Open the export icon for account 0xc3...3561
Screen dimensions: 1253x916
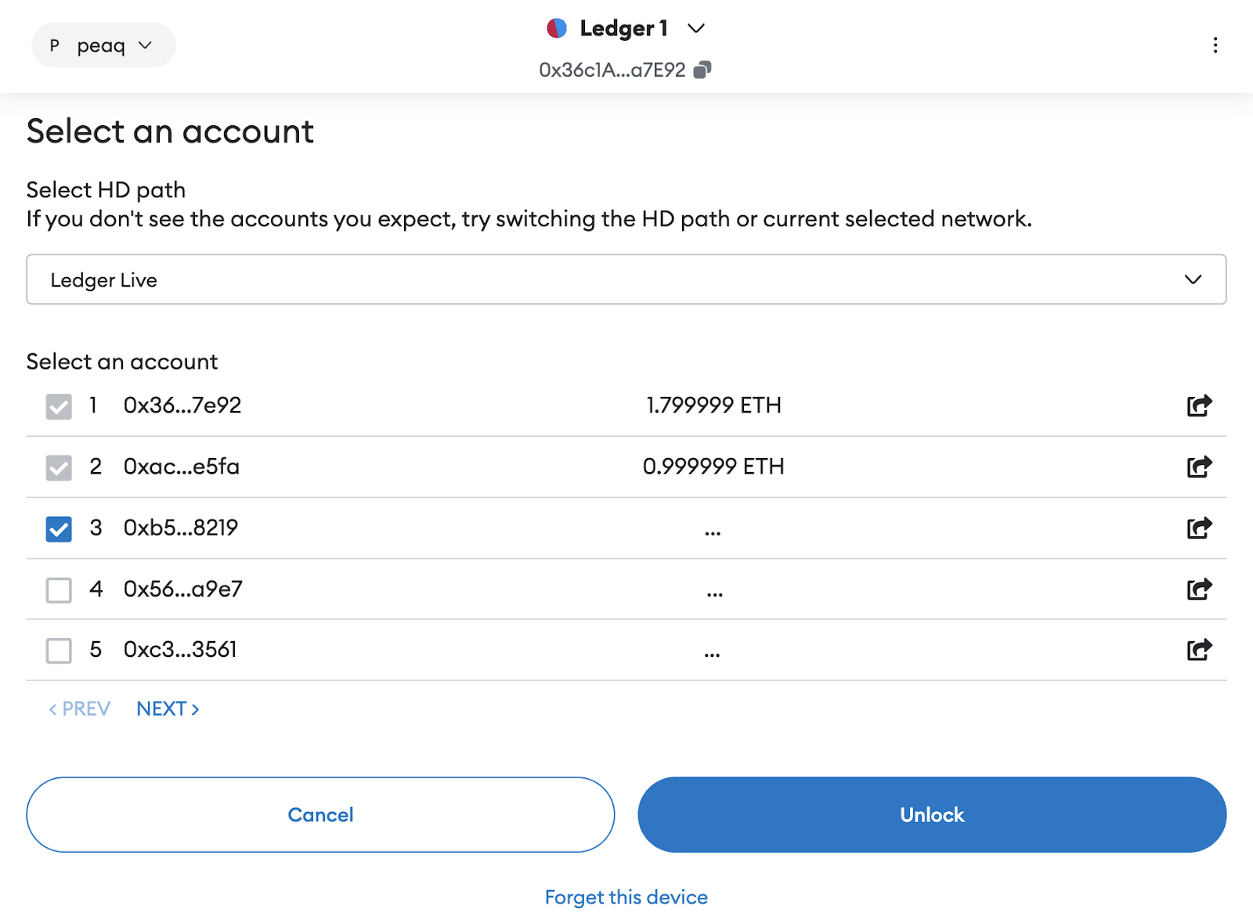tap(1199, 650)
